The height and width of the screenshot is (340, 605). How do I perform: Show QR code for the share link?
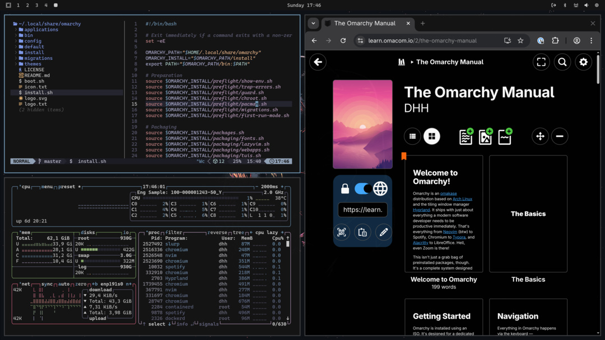pyautogui.click(x=342, y=233)
